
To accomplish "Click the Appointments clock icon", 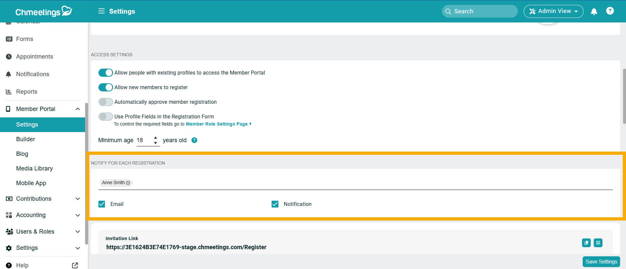I will pyautogui.click(x=9, y=57).
